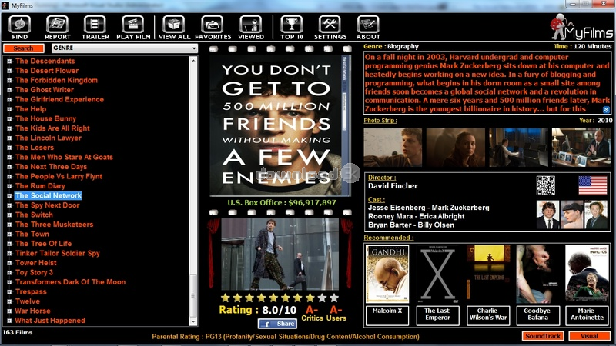Expand the War Horse node
The image size is (616, 346).
click(x=9, y=311)
